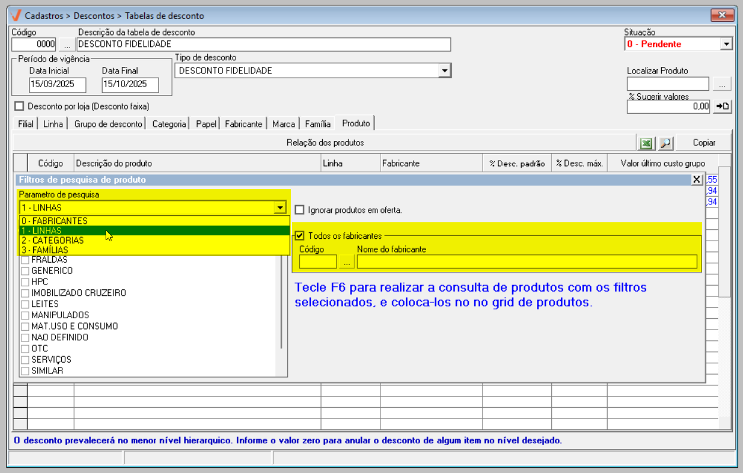Tick the GENERICO line checkbox
Image resolution: width=743 pixels, height=473 pixels.
(25, 271)
